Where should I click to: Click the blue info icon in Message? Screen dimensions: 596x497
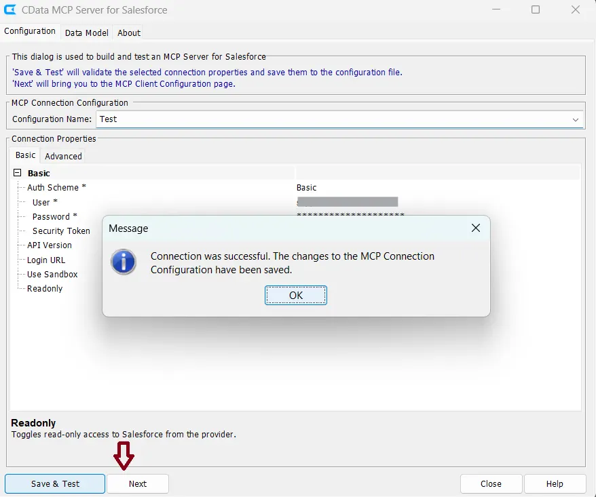(x=124, y=261)
